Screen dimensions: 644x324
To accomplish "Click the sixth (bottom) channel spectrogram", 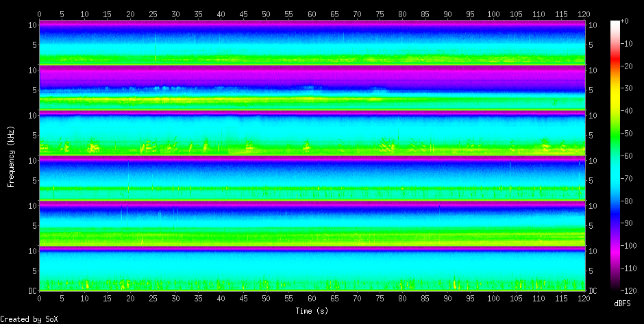I will pyautogui.click(x=312, y=269).
